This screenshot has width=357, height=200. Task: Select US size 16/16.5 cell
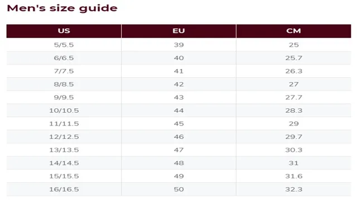point(64,189)
